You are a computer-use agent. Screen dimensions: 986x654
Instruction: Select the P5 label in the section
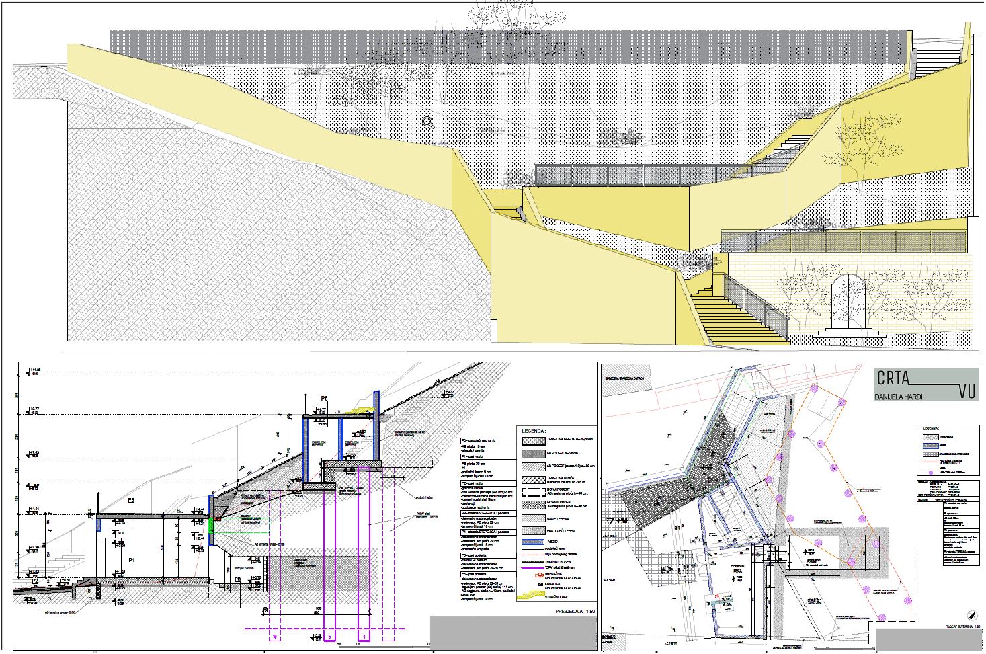pos(131,501)
